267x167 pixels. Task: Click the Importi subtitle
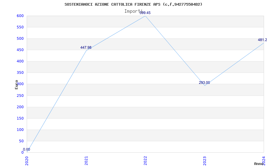tap(133, 11)
